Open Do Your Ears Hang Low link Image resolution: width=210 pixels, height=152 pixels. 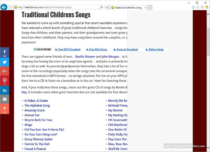point(41,134)
